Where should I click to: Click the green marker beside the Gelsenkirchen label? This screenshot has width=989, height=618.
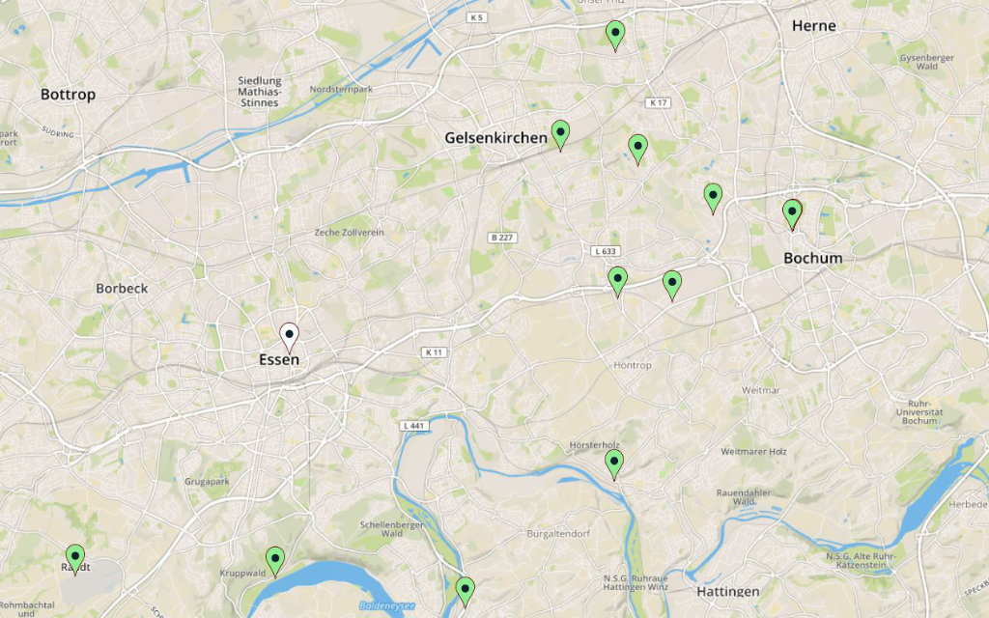(560, 135)
